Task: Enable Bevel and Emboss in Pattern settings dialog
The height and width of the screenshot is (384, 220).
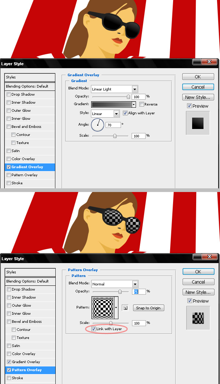Action: (x=9, y=322)
